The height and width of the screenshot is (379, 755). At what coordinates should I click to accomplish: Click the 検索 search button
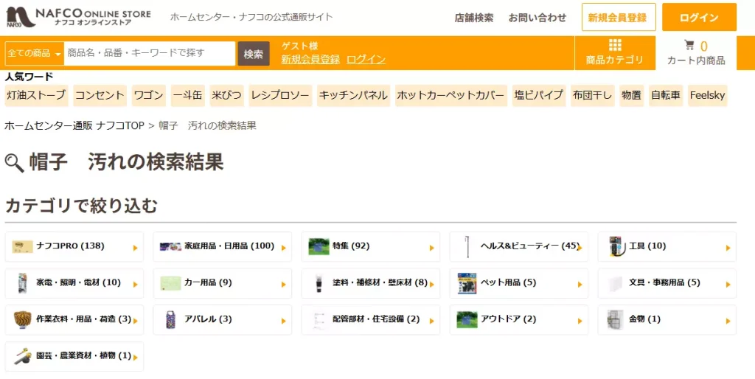(x=254, y=54)
